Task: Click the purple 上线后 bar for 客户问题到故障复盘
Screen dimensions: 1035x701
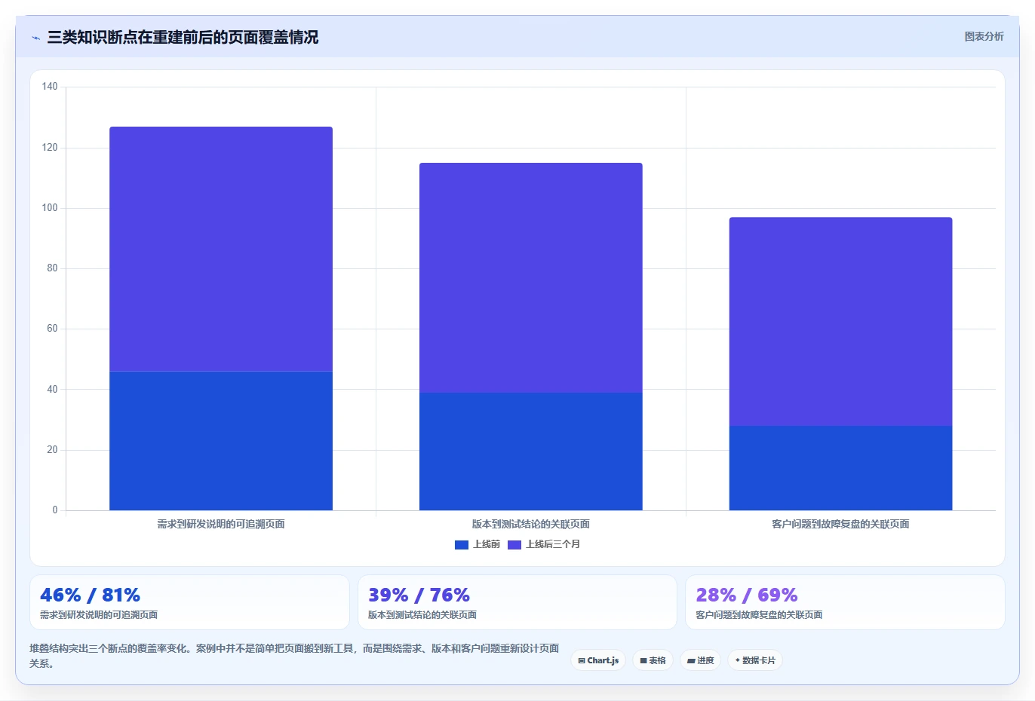Action: click(x=840, y=322)
